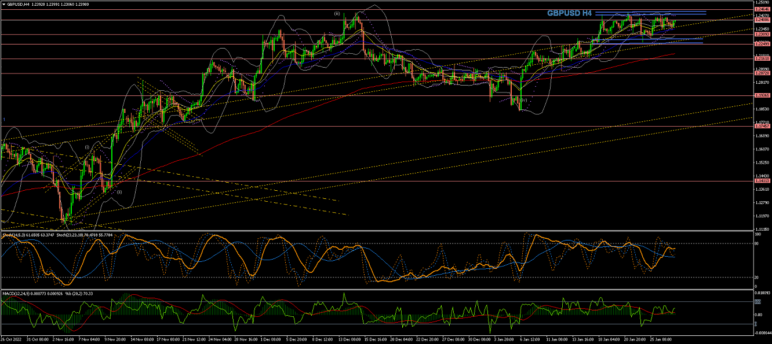Select the (ii) wave label near November pullback
The width and height of the screenshot is (772, 344).
(119, 191)
